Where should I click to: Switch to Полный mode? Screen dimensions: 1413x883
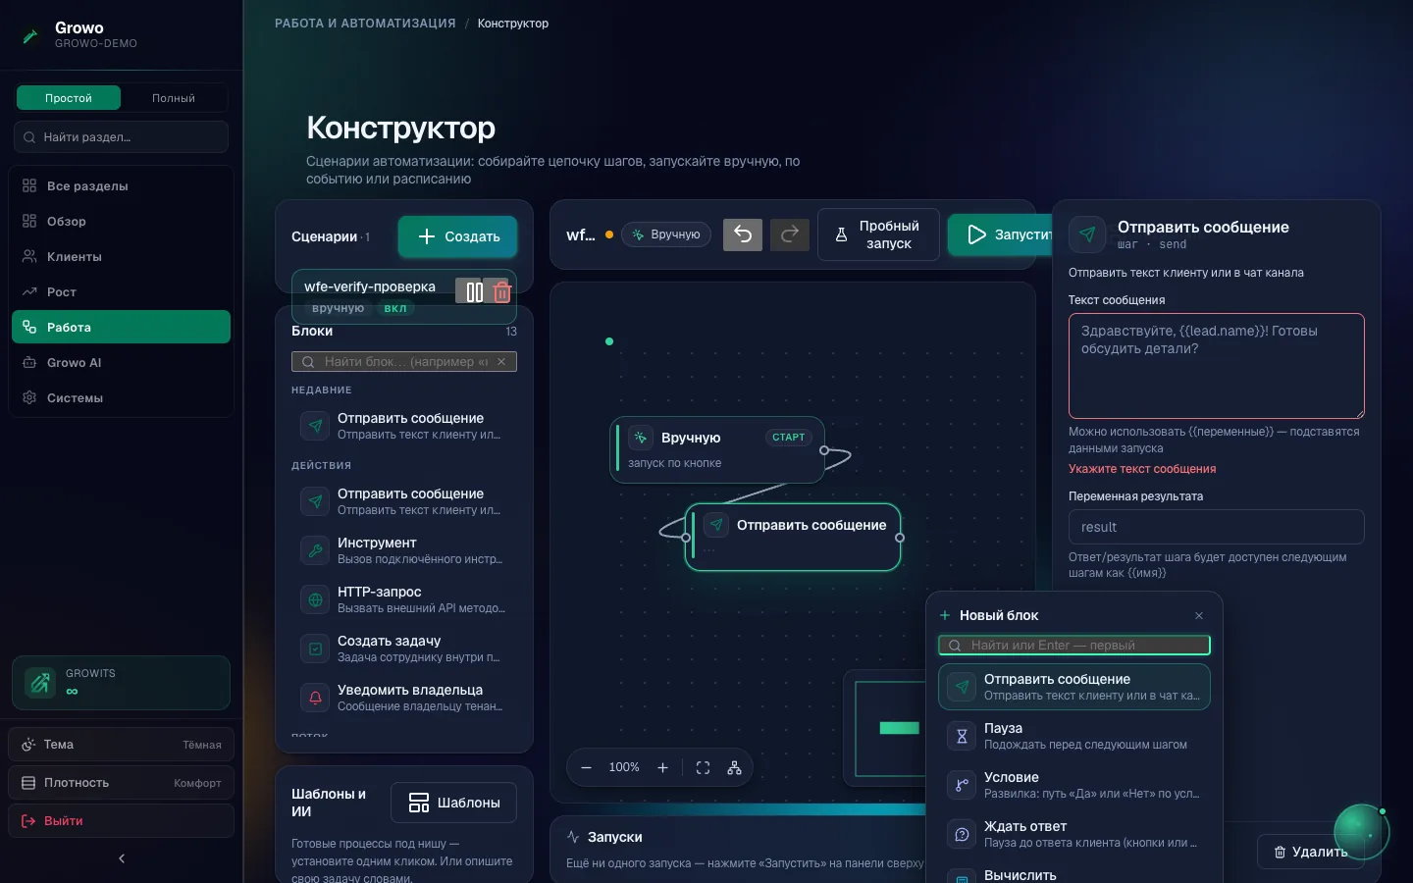(174, 98)
